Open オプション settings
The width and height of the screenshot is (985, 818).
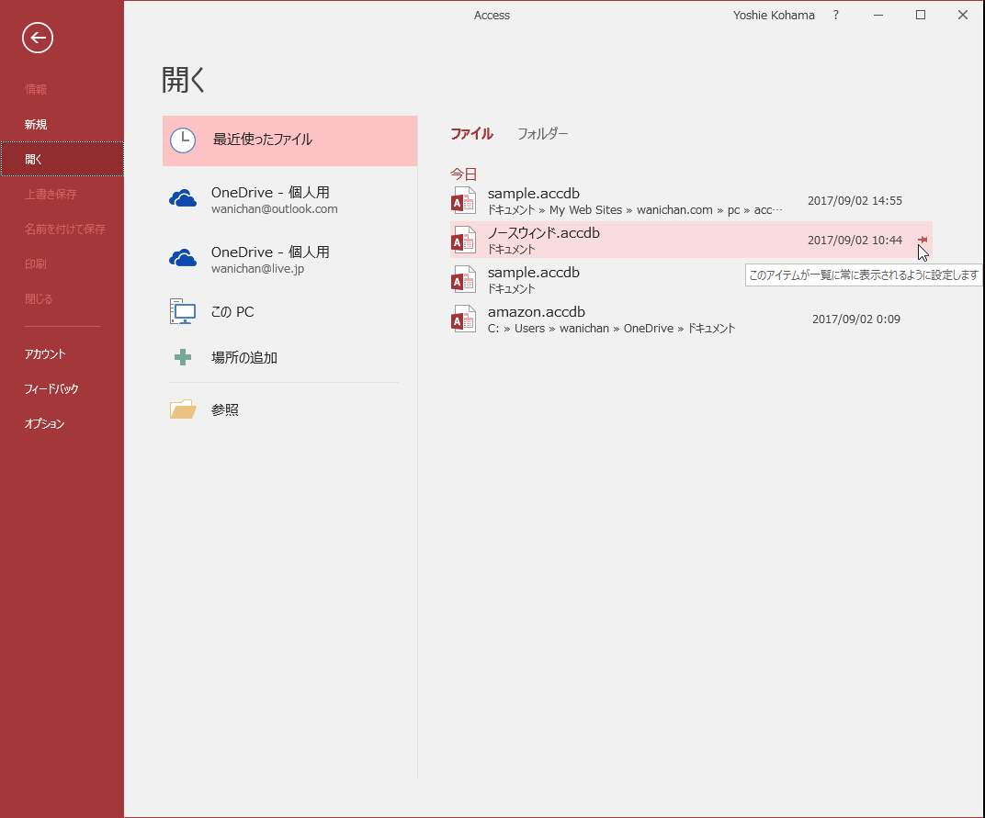tap(45, 424)
